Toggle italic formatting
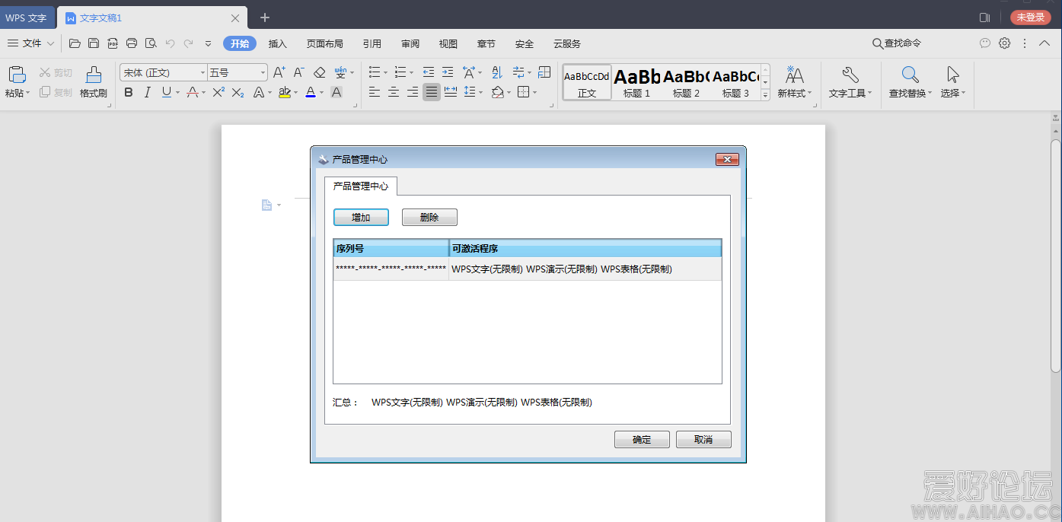Image resolution: width=1062 pixels, height=522 pixels. (147, 92)
